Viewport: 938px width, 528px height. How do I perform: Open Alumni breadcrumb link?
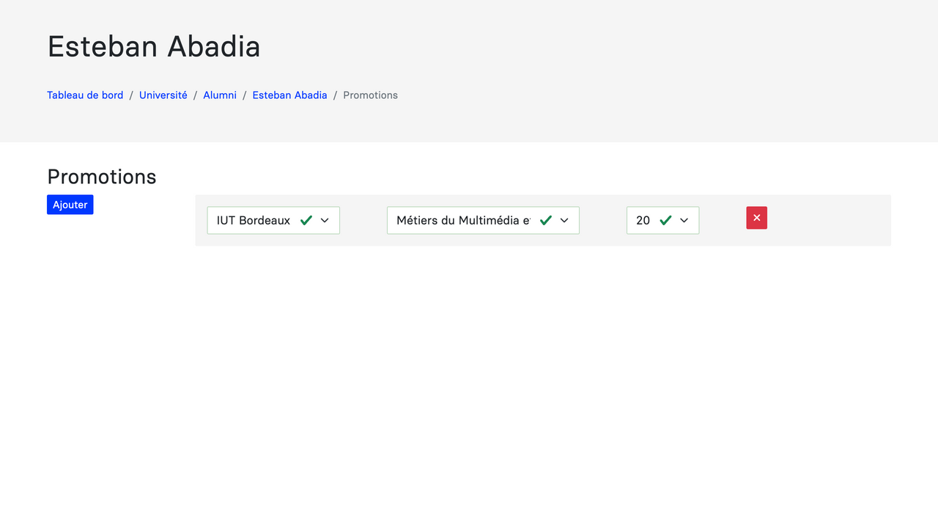tap(220, 95)
